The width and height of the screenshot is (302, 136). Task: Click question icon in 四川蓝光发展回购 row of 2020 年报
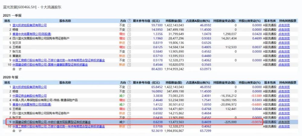click(129, 113)
